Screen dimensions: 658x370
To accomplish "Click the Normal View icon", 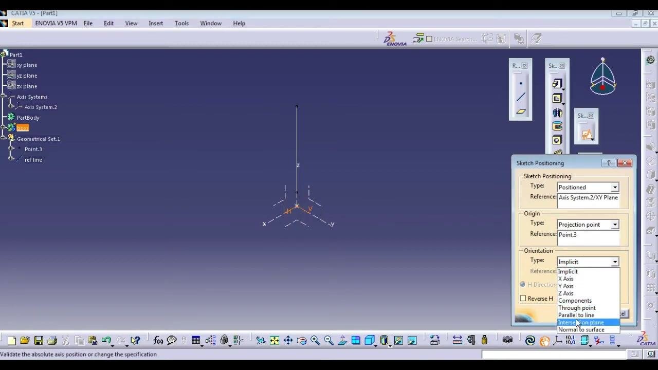I will (342, 340).
